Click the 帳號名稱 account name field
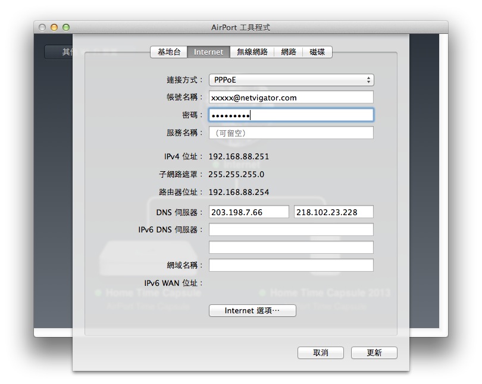 [x=291, y=97]
